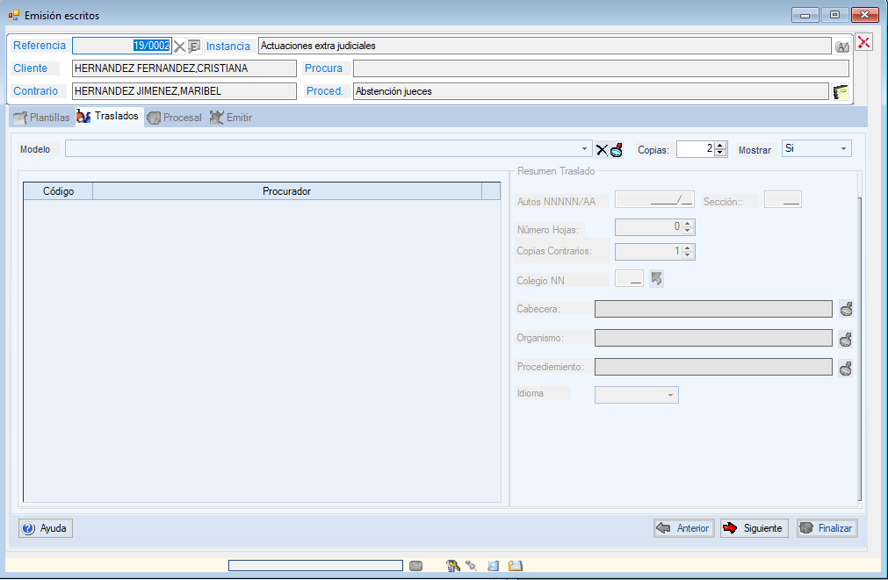Clear the Modelo selection with the X icon
This screenshot has width=888, height=580.
602,149
